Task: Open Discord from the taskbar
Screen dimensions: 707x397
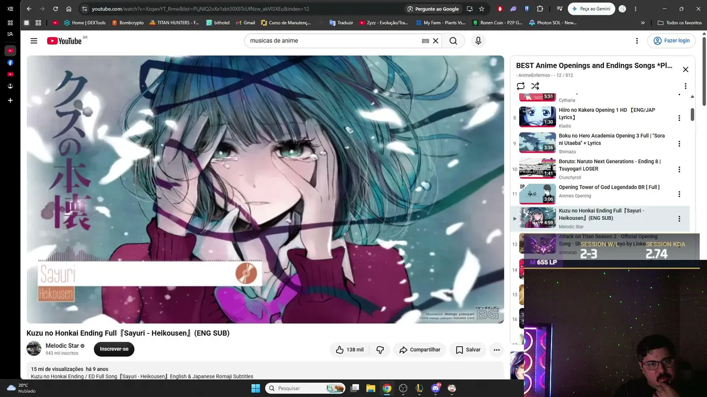Action: coord(436,388)
